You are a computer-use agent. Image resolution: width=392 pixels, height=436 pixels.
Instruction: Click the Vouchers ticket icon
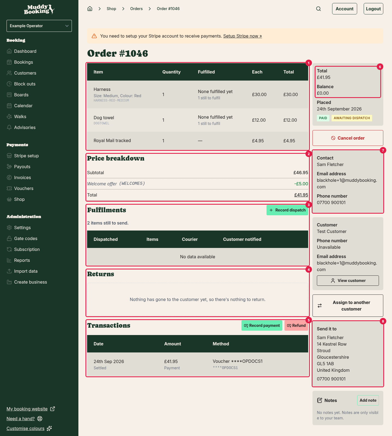click(9, 188)
